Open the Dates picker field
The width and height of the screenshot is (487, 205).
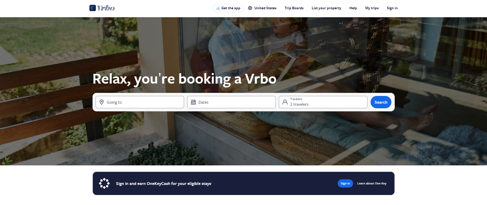pyautogui.click(x=231, y=102)
